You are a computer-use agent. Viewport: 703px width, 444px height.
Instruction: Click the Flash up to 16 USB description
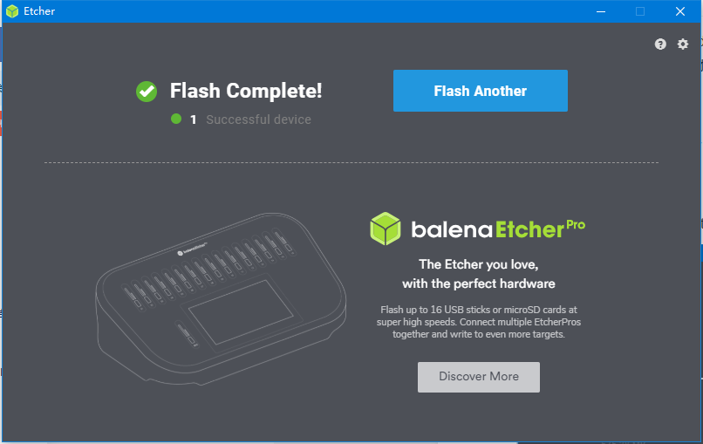[478, 322]
